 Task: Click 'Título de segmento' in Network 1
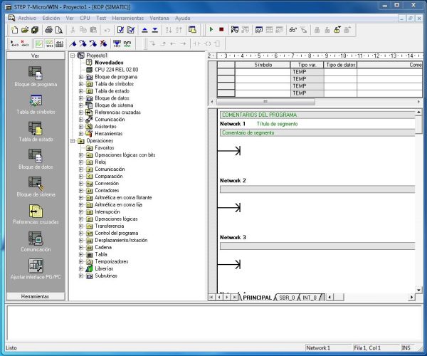(x=277, y=124)
